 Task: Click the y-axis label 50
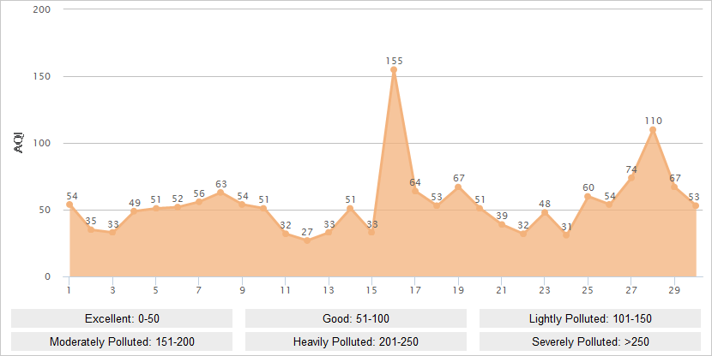point(45,210)
